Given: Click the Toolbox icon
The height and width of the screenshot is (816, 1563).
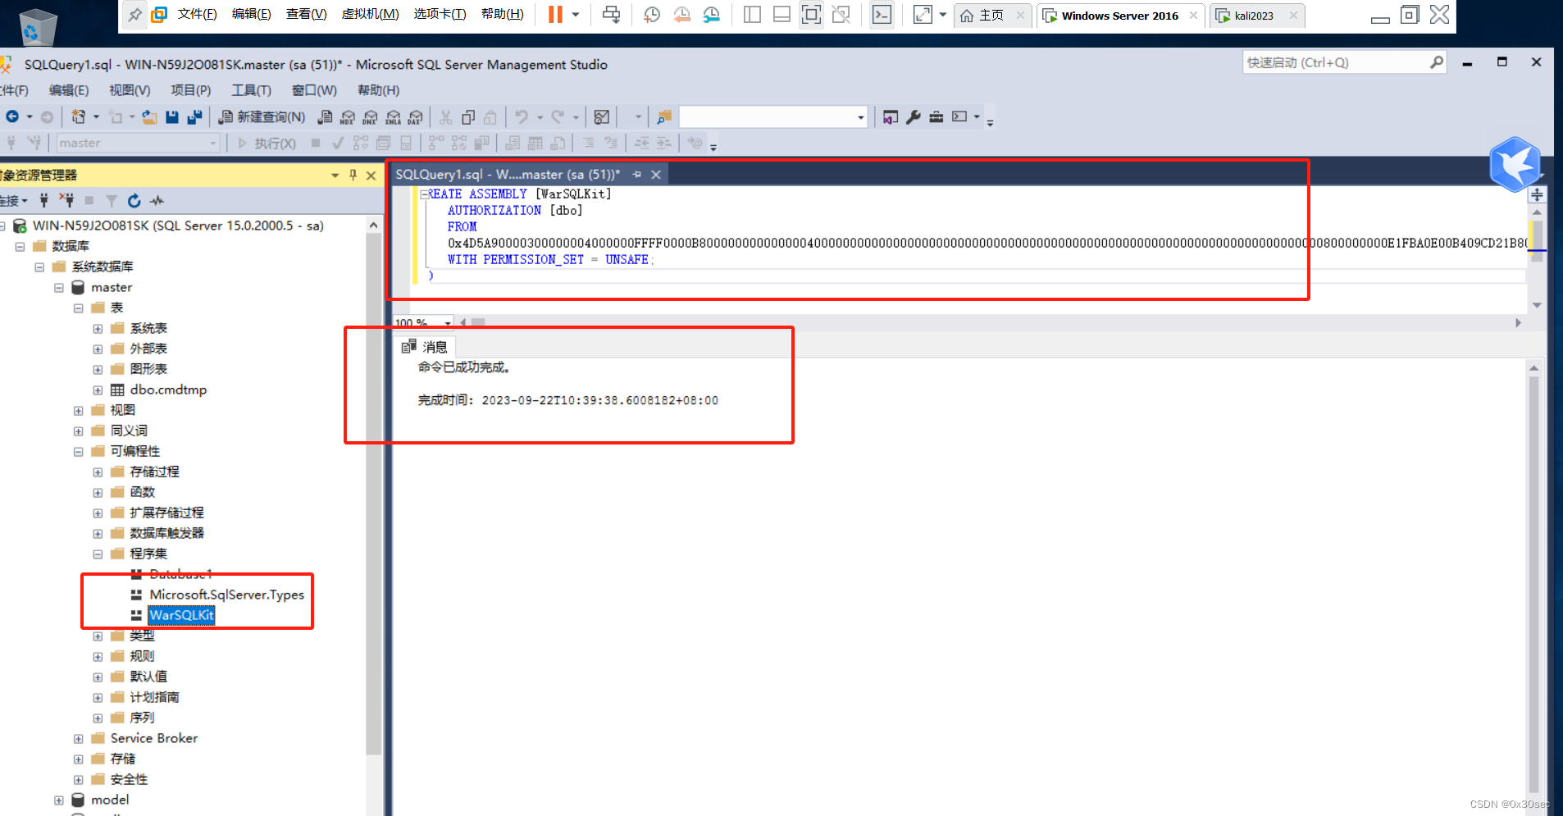Looking at the screenshot, I should coord(936,117).
